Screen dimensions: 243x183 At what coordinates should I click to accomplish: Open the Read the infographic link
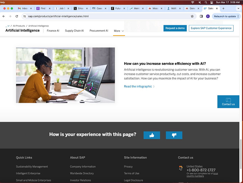click(x=139, y=87)
